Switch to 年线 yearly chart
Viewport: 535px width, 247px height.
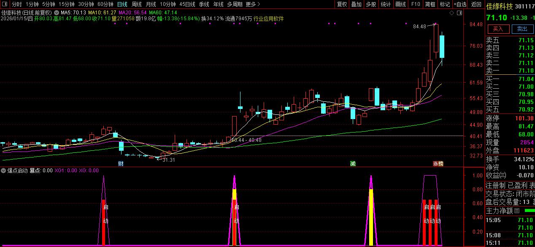(x=219, y=4)
